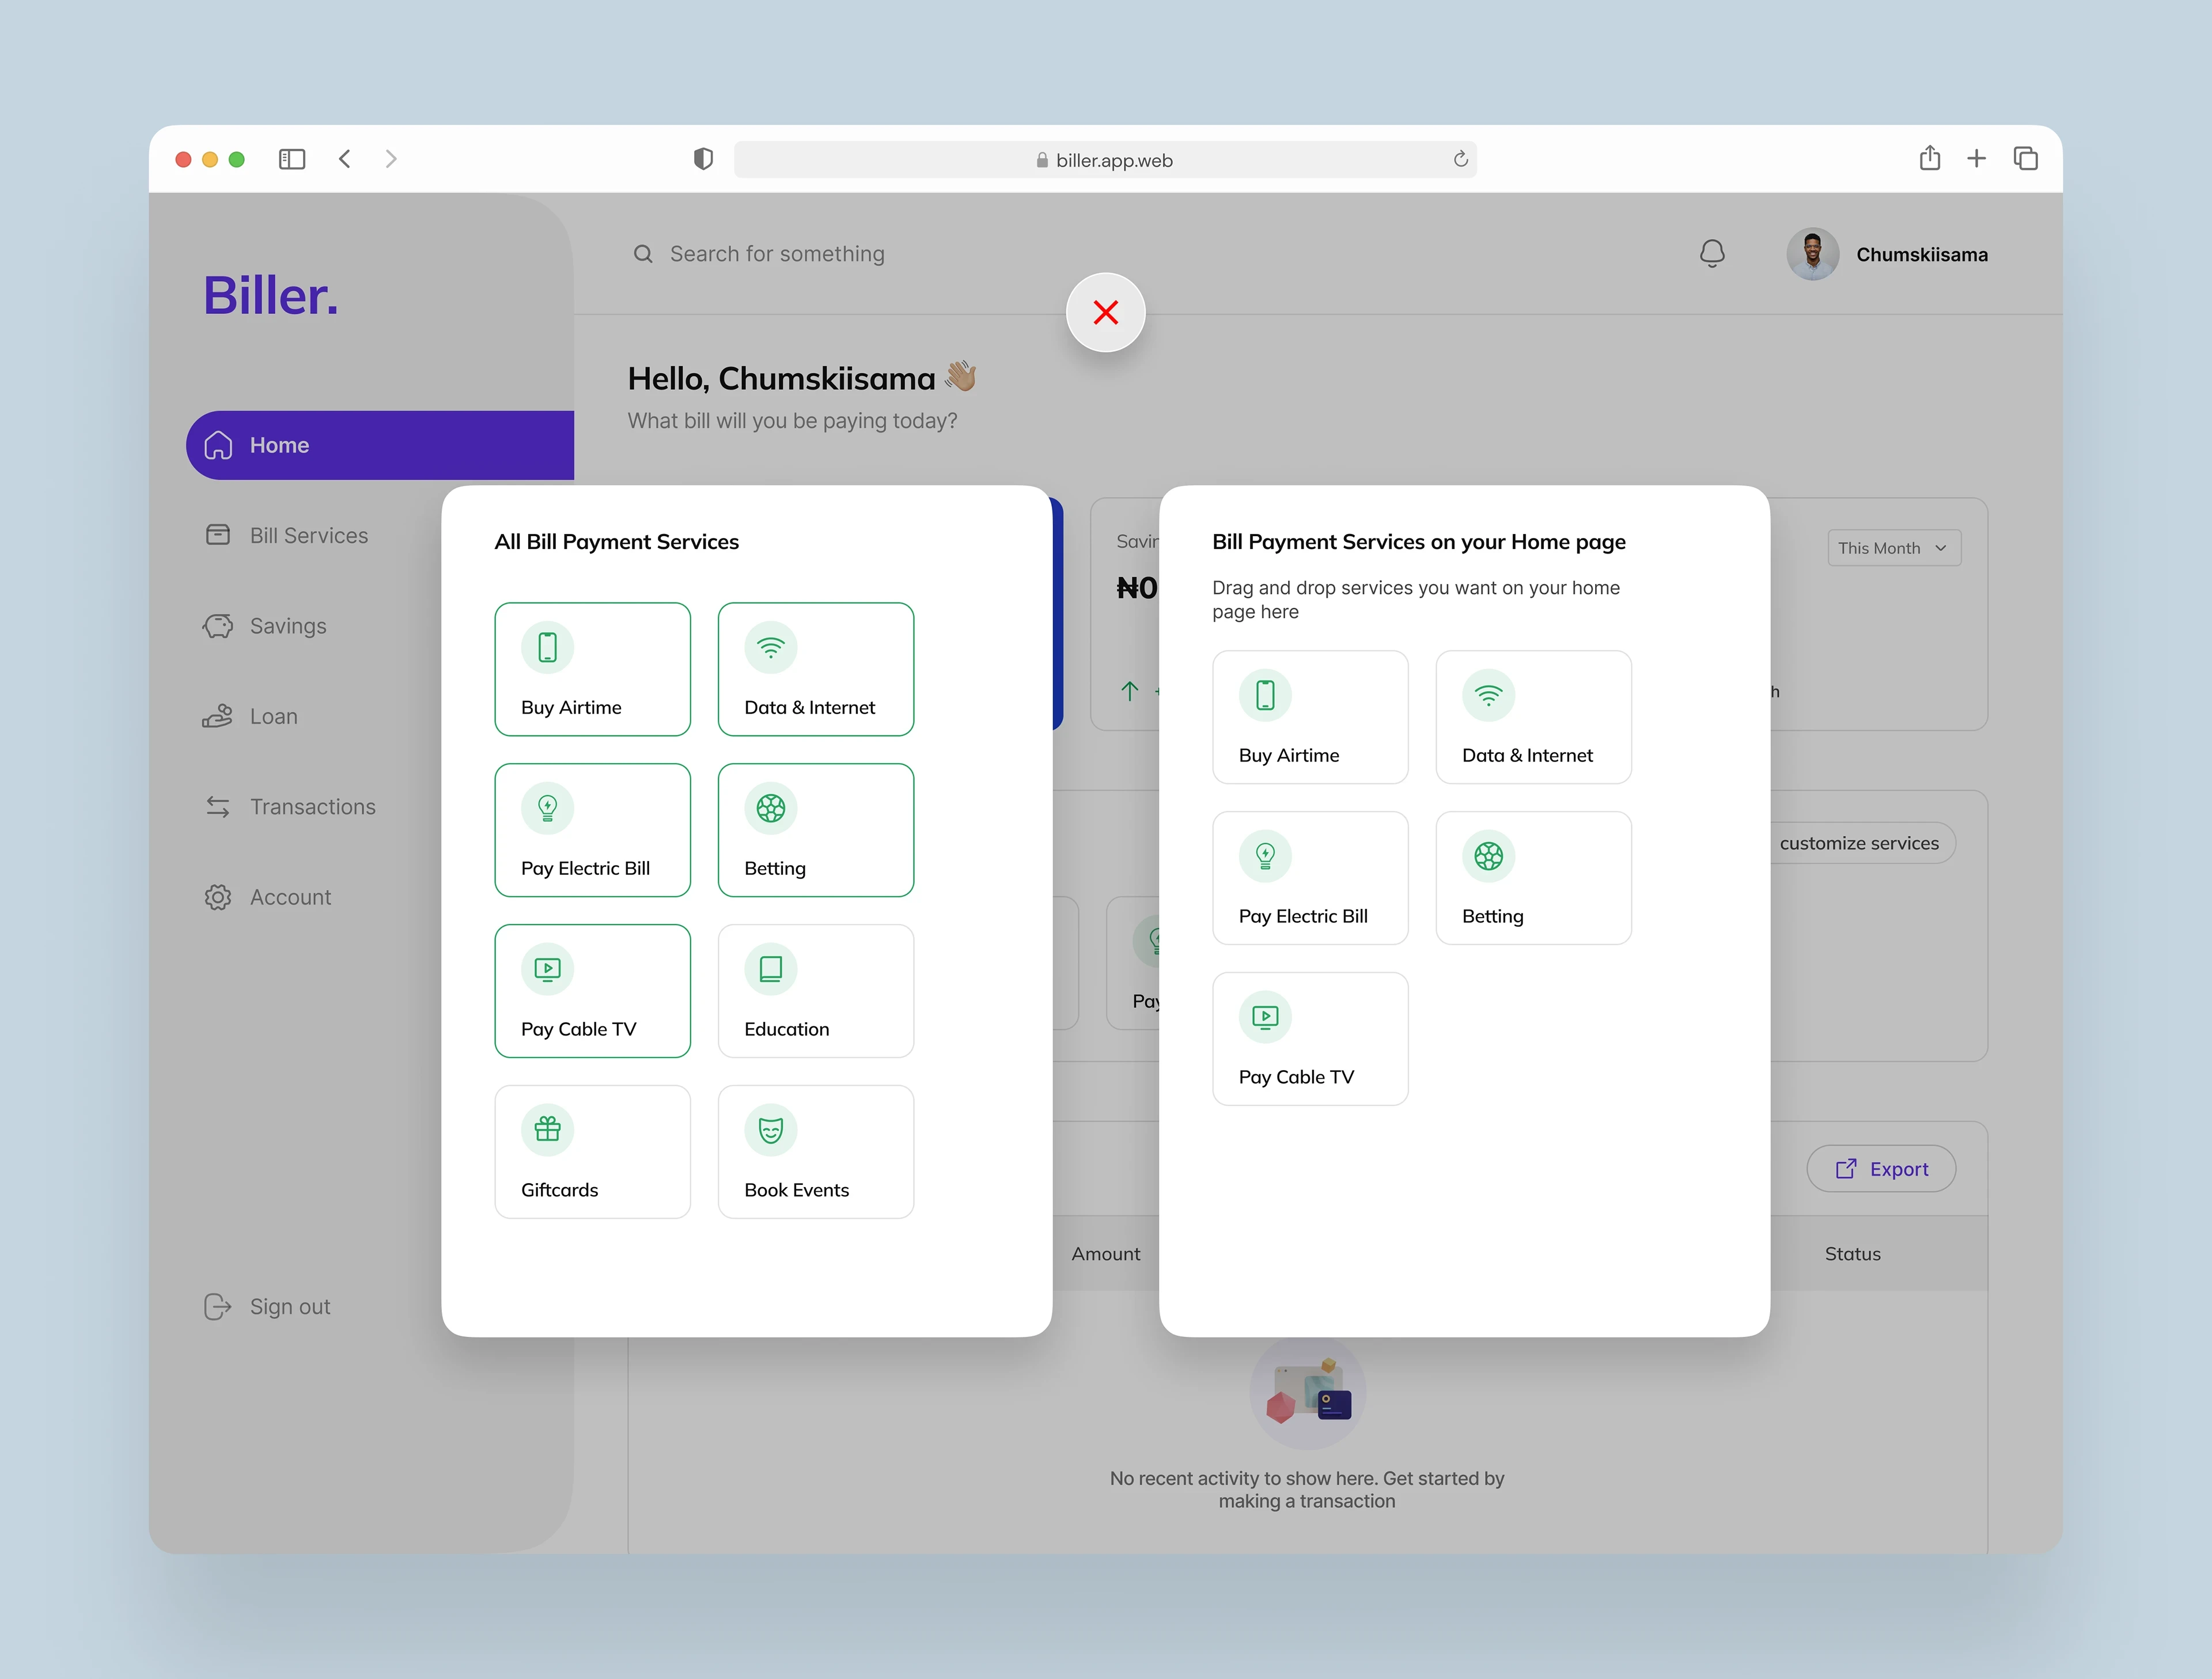
Task: Click Sign out link
Action: click(x=289, y=1306)
